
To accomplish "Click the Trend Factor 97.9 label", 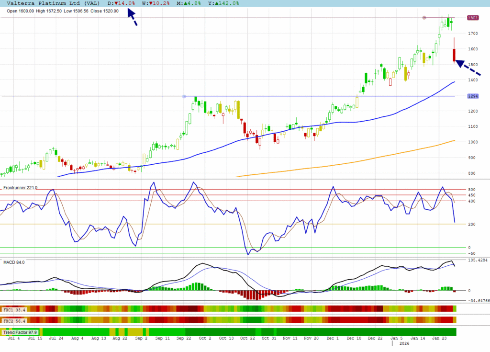I will coord(20,332).
